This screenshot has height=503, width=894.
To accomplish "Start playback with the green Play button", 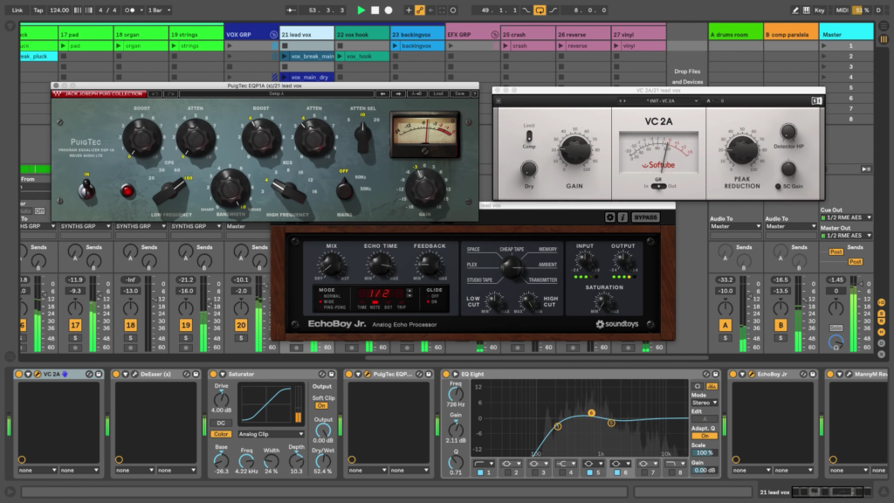I will (x=361, y=10).
